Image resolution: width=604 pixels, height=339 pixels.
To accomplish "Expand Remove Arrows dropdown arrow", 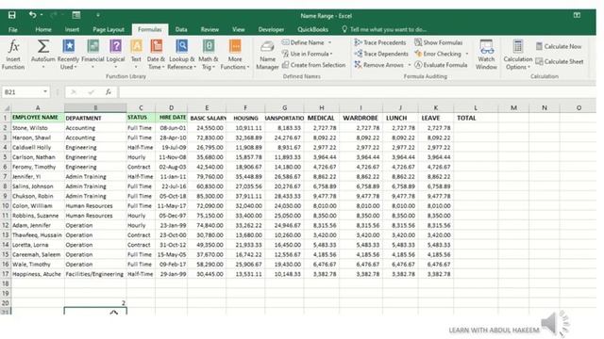I will coord(409,65).
